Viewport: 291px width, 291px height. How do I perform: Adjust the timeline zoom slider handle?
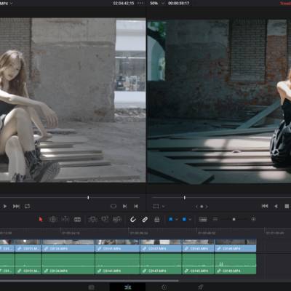pyautogui.click(x=234, y=219)
